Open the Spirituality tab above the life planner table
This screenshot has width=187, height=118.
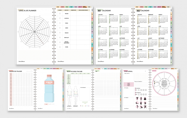click(80, 7)
